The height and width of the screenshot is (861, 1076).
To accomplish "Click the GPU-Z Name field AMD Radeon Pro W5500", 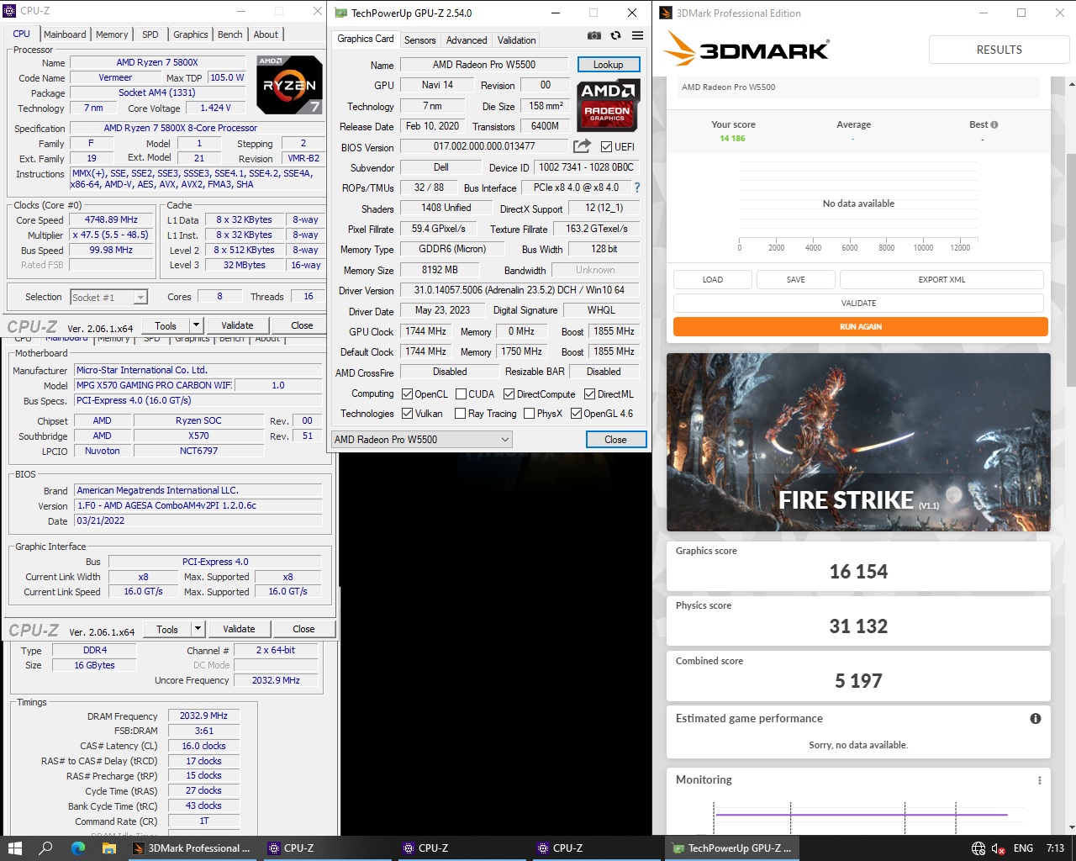I will (484, 65).
